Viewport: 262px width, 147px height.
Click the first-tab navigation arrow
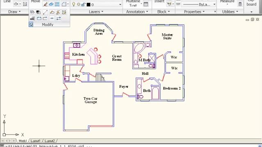pyautogui.click(x=2, y=141)
